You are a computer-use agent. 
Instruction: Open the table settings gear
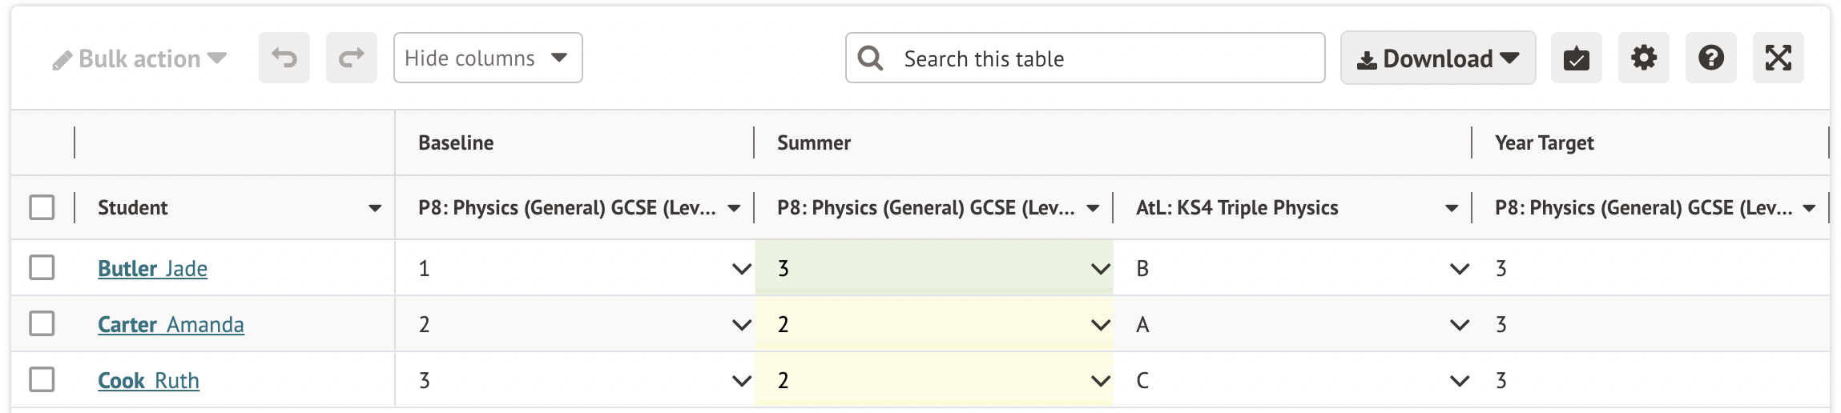tap(1643, 58)
